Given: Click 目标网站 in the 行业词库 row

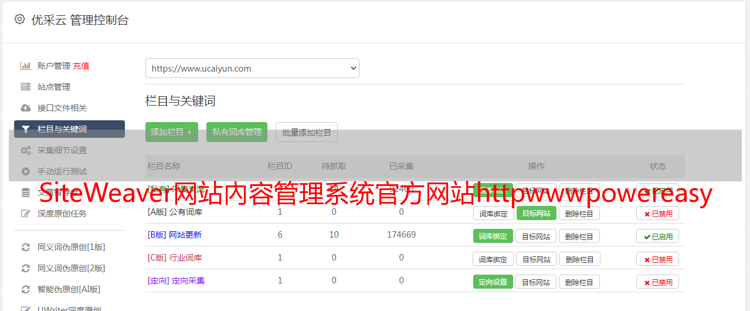Looking at the screenshot, I should [x=536, y=259].
